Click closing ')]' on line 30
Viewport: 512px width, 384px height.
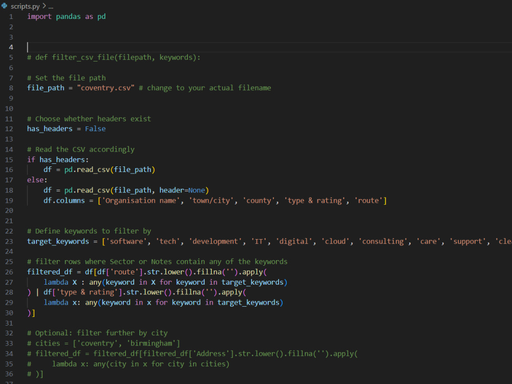(x=31, y=313)
